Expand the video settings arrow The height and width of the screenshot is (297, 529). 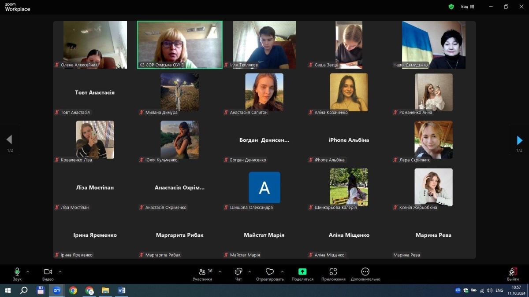(60, 271)
